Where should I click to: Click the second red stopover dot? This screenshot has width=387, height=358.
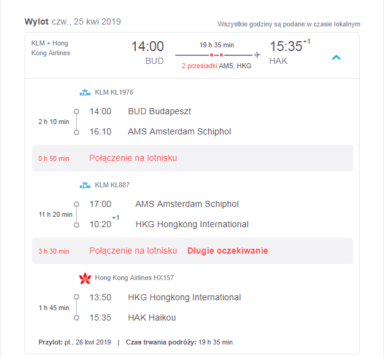click(x=221, y=55)
